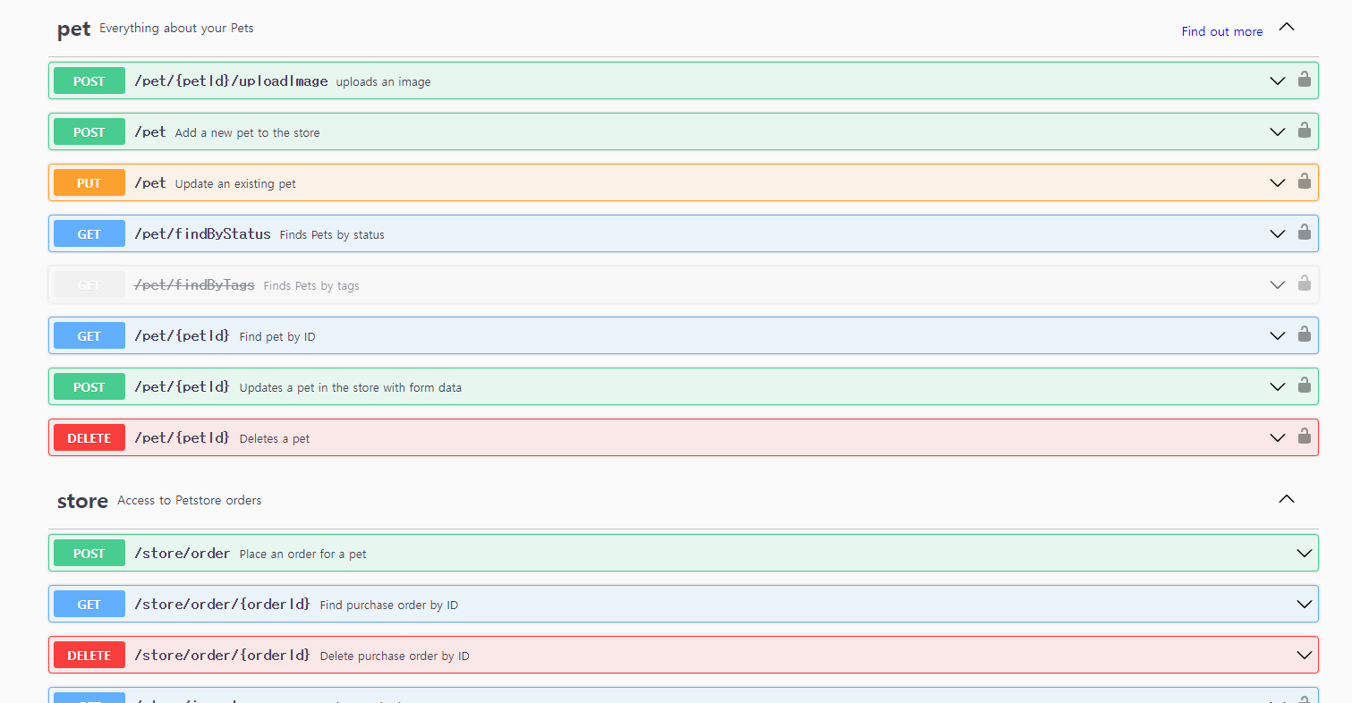Image resolution: width=1352 pixels, height=703 pixels.
Task: Click the lock icon on POST /pet/{petId}/uploadImage
Action: 1304,80
